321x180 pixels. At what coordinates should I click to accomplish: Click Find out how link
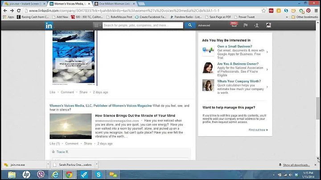pos(258,130)
